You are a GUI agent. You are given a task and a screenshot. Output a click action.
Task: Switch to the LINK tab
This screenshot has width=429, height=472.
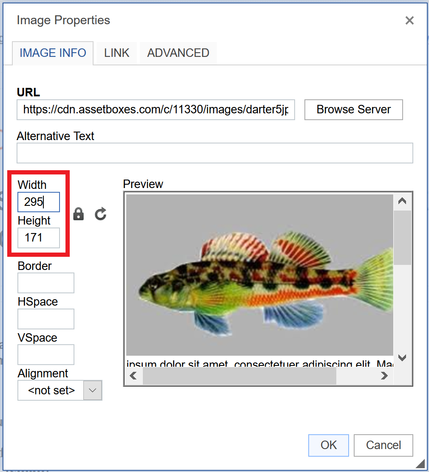tap(116, 53)
